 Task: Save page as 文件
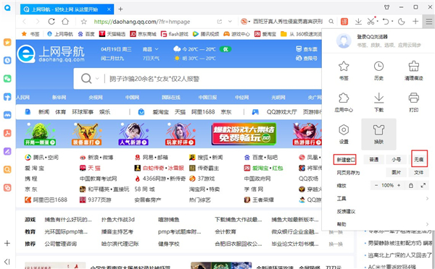click(x=419, y=172)
